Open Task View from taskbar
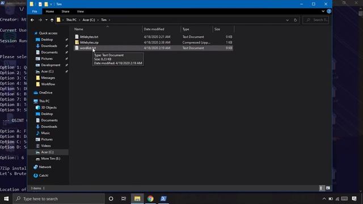The width and height of the screenshot is (363, 204). pyautogui.click(x=124, y=199)
